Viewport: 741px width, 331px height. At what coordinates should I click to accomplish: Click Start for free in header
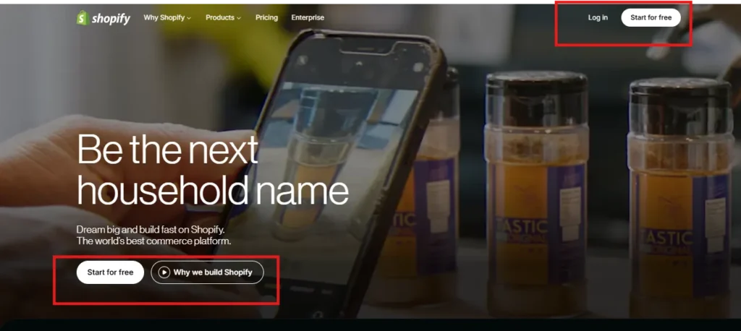(x=651, y=17)
